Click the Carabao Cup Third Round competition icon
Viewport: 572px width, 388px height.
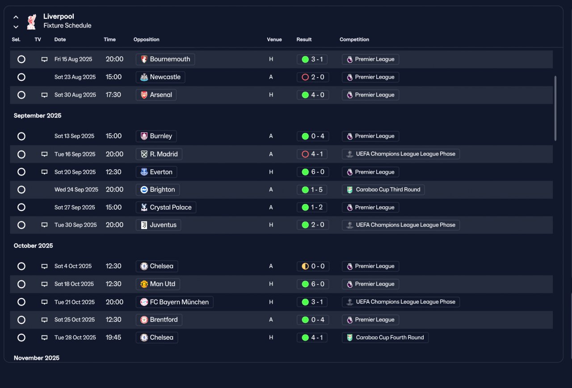pyautogui.click(x=349, y=190)
